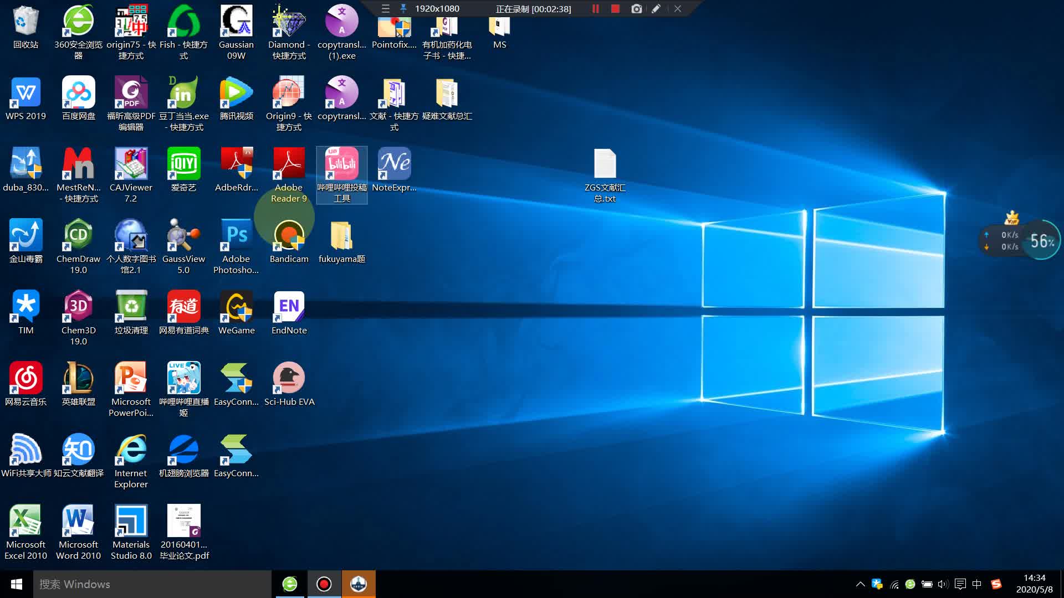Open 英雄联盟 desktop icon
1064x598 pixels.
pyautogui.click(x=78, y=378)
